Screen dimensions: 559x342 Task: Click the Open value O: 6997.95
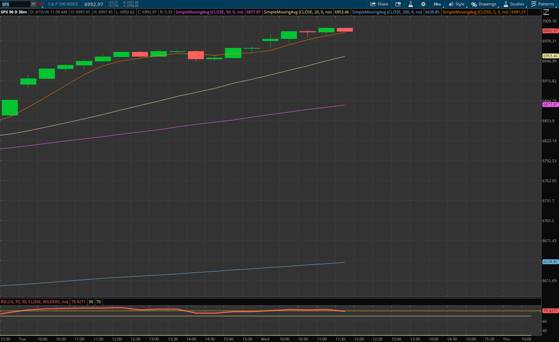pos(81,12)
